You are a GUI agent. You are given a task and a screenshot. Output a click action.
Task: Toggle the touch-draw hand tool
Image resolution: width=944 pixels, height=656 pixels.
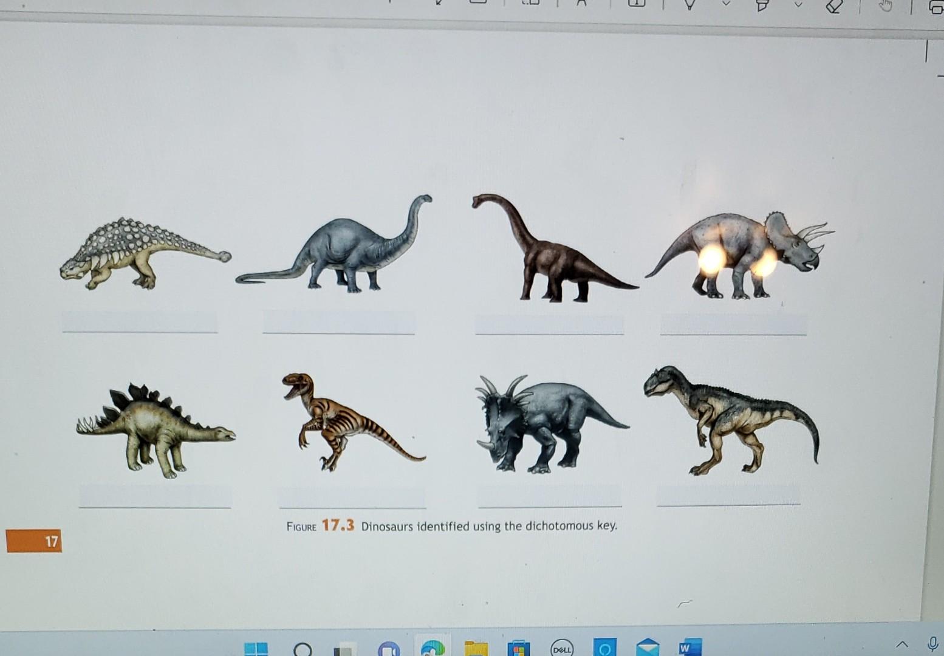(887, 5)
